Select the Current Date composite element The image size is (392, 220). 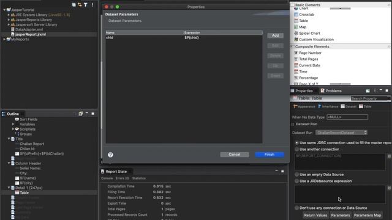309,65
